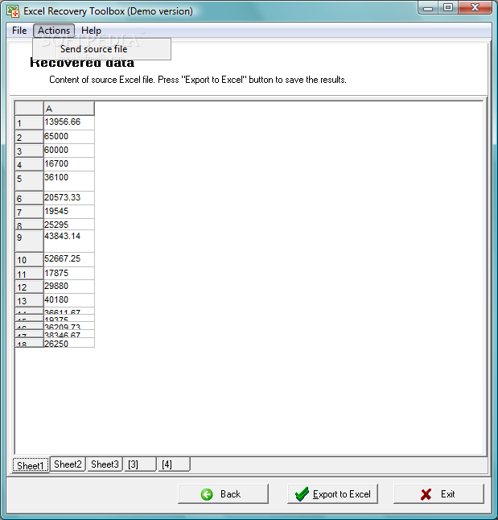This screenshot has height=520, width=498.
Task: Switch to the Sheet3 tab
Action: (105, 464)
